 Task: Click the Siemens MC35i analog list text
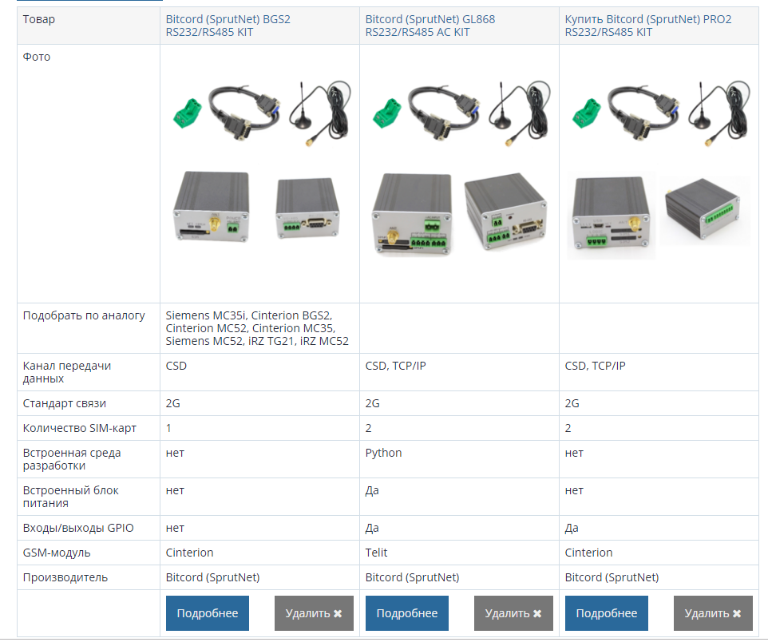(257, 328)
